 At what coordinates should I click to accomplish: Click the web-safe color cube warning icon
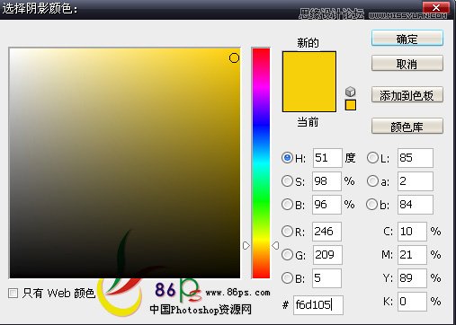350,92
